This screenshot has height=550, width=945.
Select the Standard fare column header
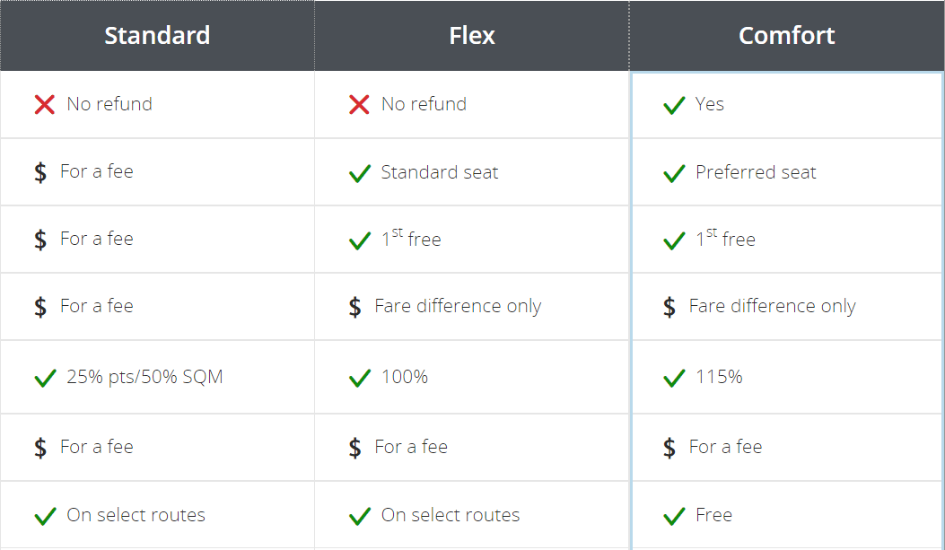[157, 36]
